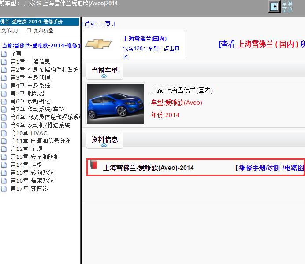
Task: Click page icon beside 第13章 安全和防护
Action: (x=4, y=157)
